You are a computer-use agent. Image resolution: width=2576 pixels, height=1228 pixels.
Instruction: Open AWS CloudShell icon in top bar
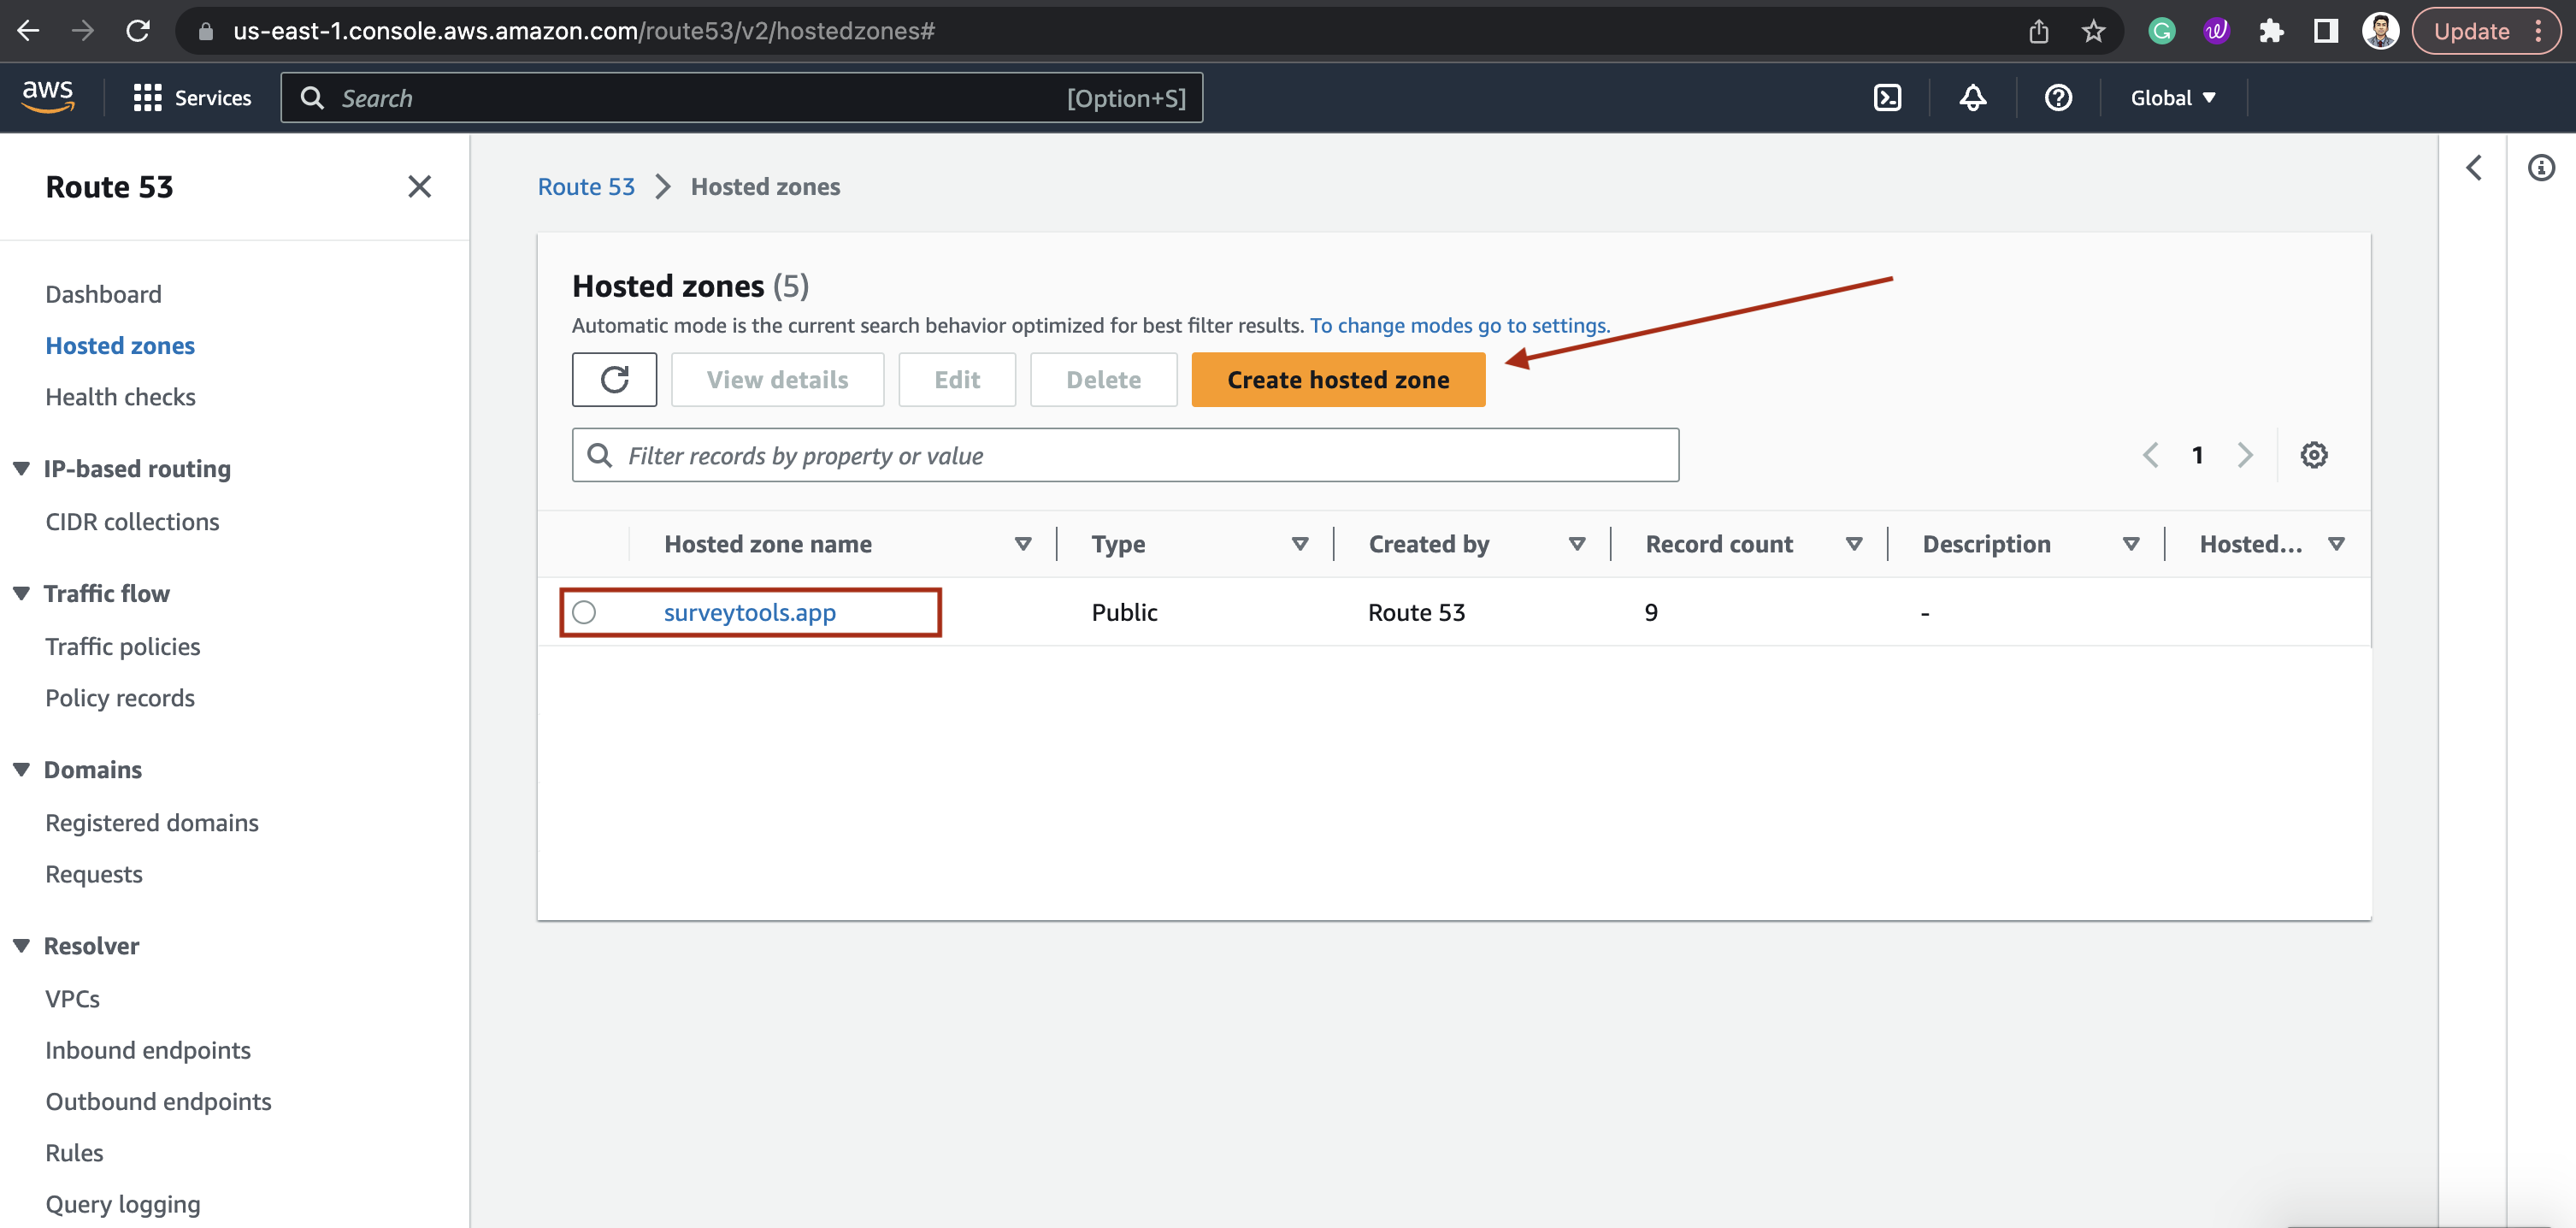point(1887,98)
